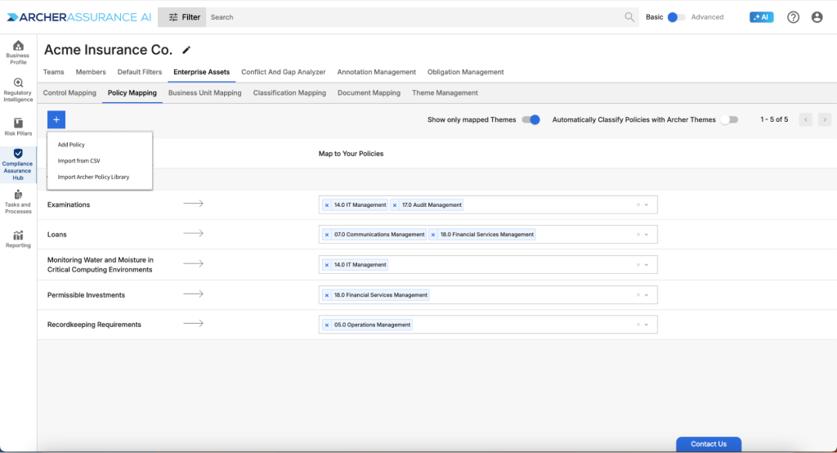Clear all policies in Recordkeeping Requirements row
The image size is (837, 453).
pos(638,325)
